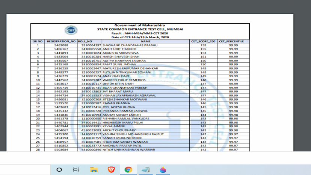Click roll number 4810000846

[91, 150]
